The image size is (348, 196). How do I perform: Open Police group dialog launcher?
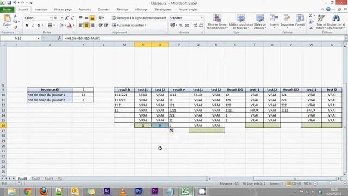(74, 33)
